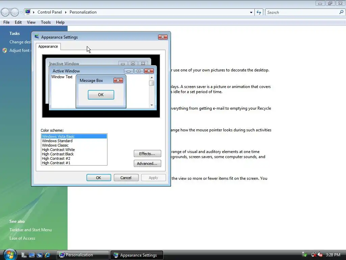Expand the breadcrumb arrow before Control Panel
Viewport: 346px width, 260px height.
[x=34, y=12]
